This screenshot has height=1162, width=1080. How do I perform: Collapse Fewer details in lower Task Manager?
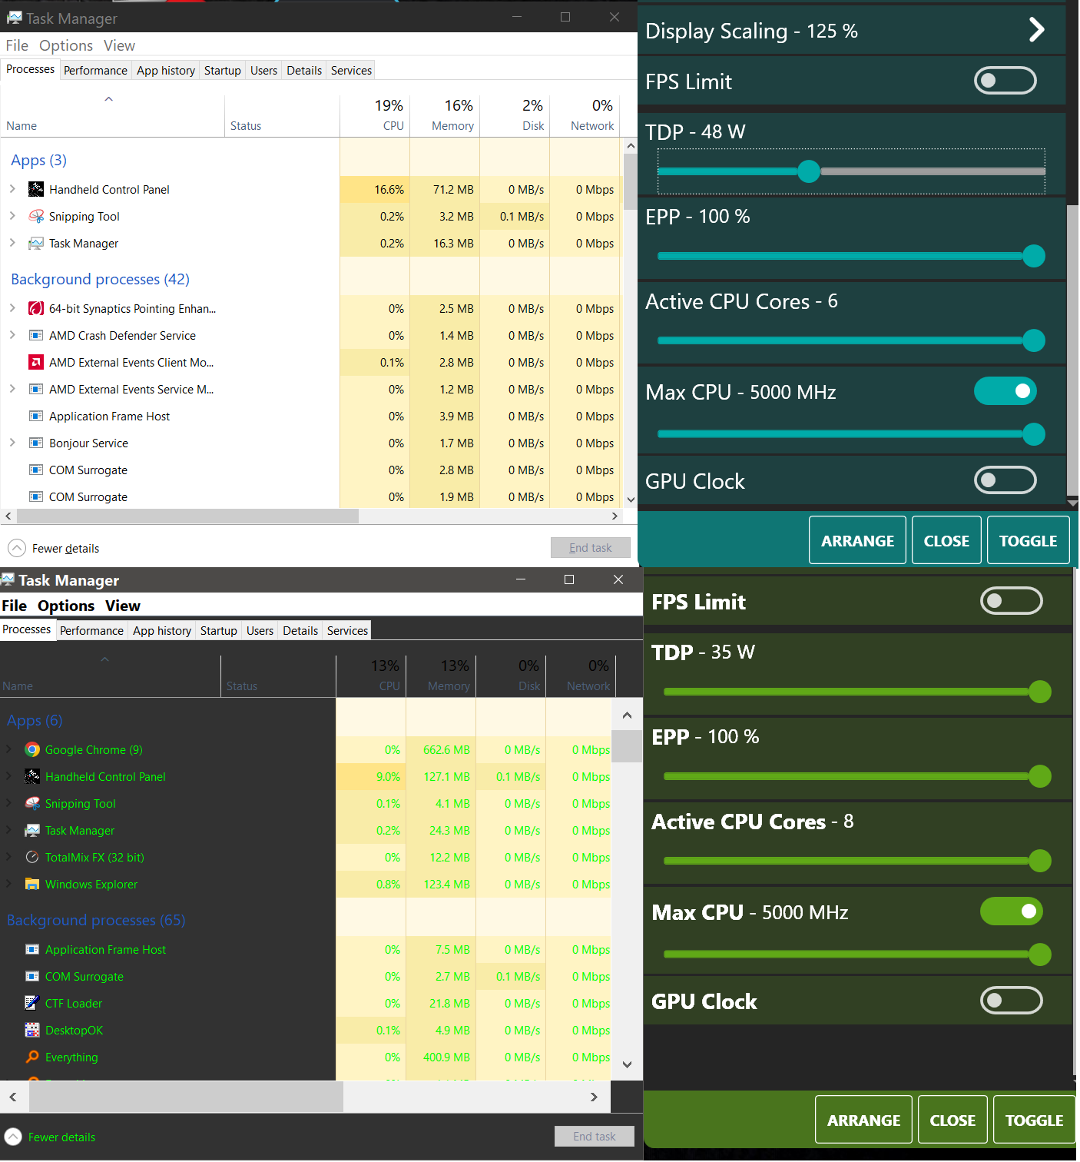tap(13, 1137)
